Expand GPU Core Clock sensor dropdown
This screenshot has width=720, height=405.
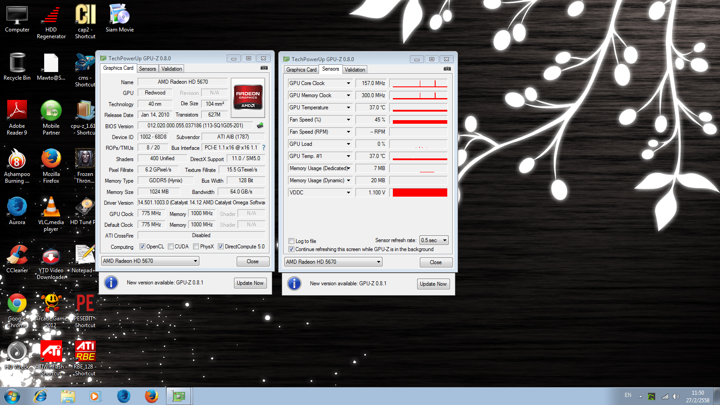[x=348, y=83]
